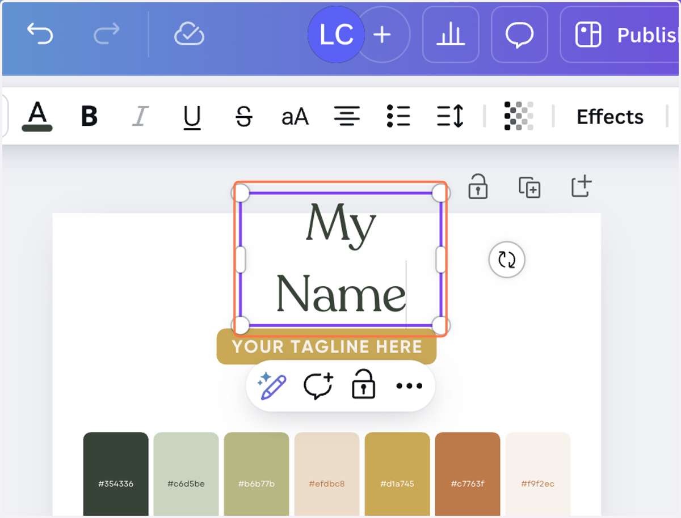Screen dimensions: 681x518
Task: Select the gold #d1a745 swatch
Action: coord(397,474)
